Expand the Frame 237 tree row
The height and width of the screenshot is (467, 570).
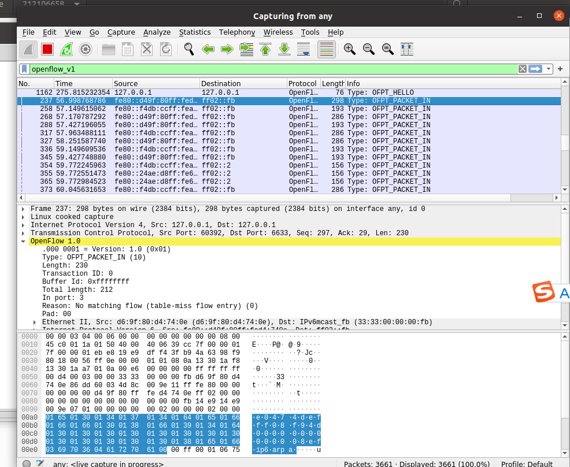(23, 209)
